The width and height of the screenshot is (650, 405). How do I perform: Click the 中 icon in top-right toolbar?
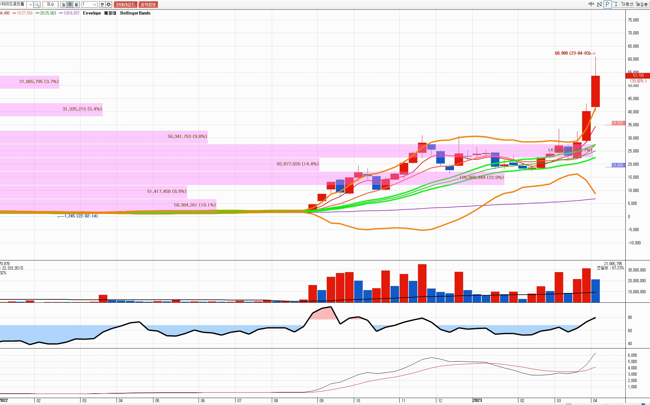point(591,4)
